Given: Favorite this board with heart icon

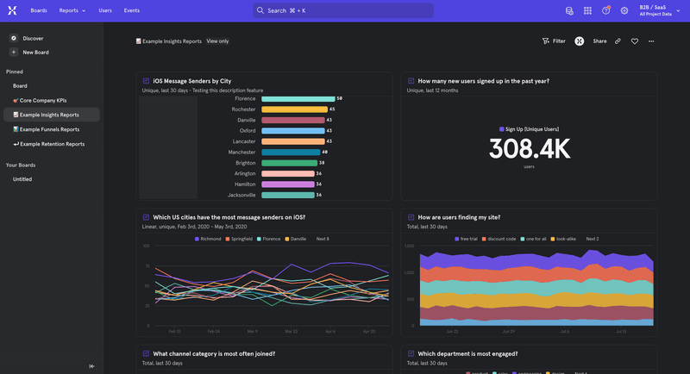Looking at the screenshot, I should (x=635, y=41).
